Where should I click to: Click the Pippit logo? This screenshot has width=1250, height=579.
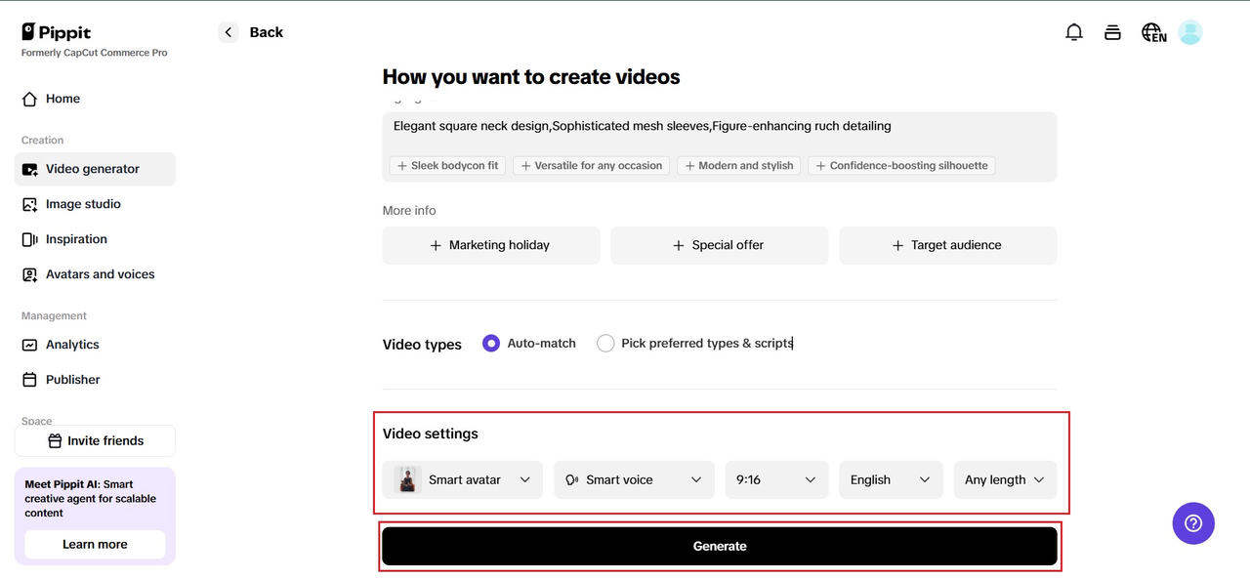coord(57,32)
